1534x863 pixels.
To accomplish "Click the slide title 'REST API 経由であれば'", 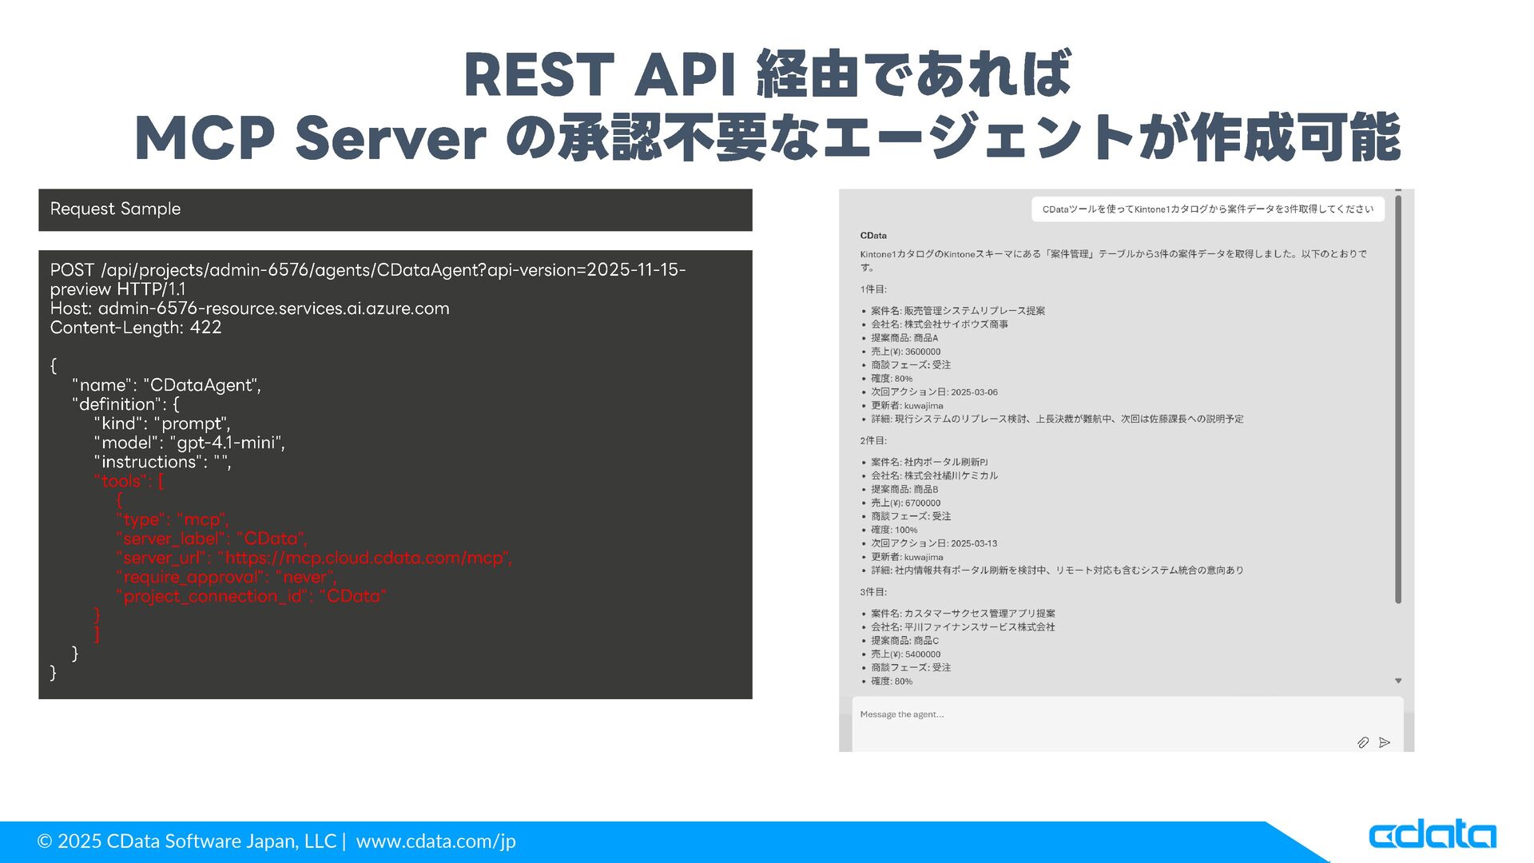I will coord(767,74).
